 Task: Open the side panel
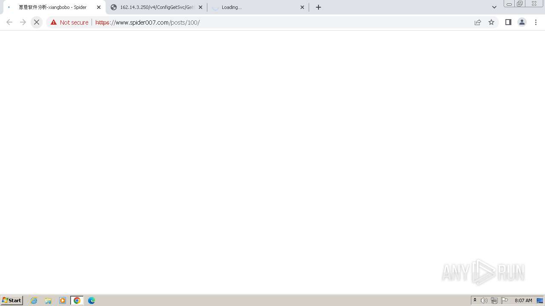508,22
